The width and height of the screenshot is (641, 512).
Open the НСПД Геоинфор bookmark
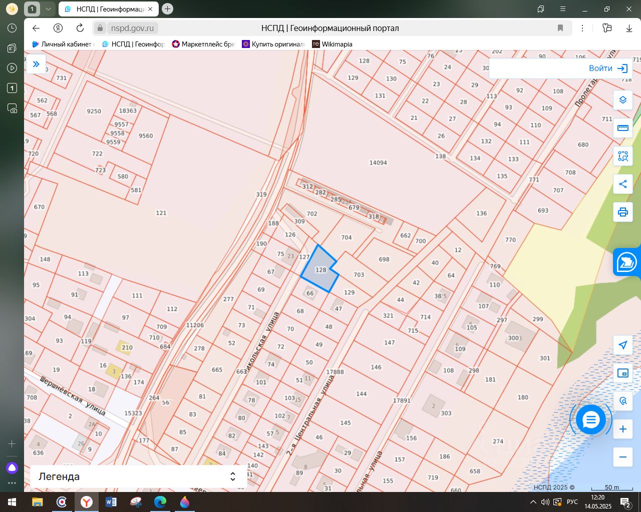[x=133, y=44]
